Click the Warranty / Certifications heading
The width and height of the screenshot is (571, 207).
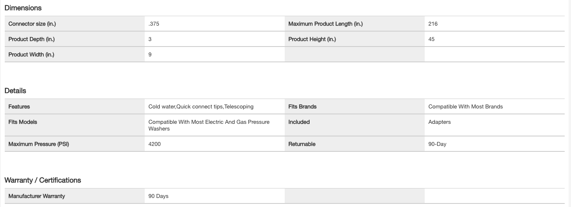click(43, 180)
